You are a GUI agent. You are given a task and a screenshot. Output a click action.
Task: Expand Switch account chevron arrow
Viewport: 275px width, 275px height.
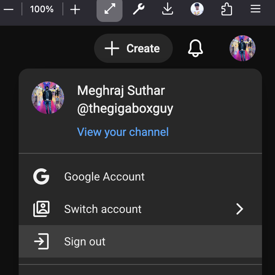[240, 209]
